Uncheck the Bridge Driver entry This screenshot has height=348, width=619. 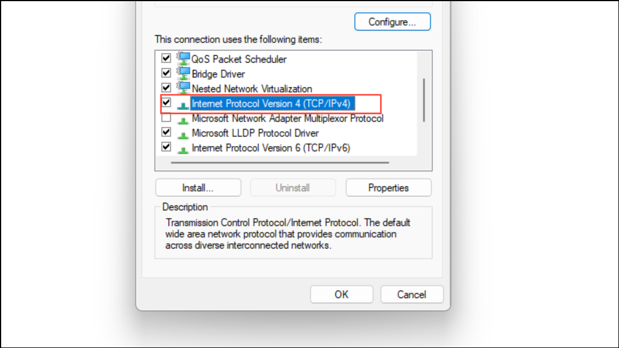click(x=166, y=74)
